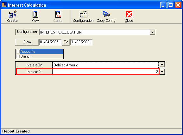Expand the Configuration dropdown arrow
Viewport: 183px width, 135px height.
click(x=152, y=32)
